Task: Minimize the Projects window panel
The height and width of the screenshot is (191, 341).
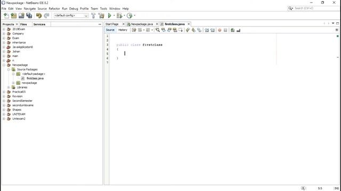Action: pos(100,24)
